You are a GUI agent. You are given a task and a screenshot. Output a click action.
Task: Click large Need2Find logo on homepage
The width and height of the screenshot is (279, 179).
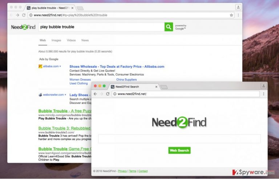point(179,122)
